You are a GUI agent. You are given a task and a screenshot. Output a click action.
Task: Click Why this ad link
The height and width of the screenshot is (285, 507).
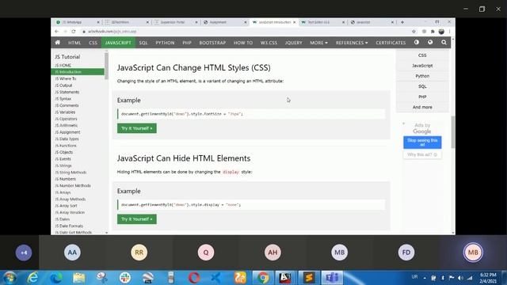pos(422,155)
